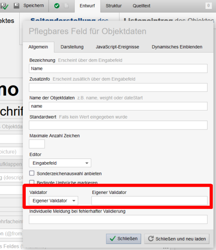The width and height of the screenshot is (216, 250).
Task: Click the Standardwert input field
Action: coord(118,125)
